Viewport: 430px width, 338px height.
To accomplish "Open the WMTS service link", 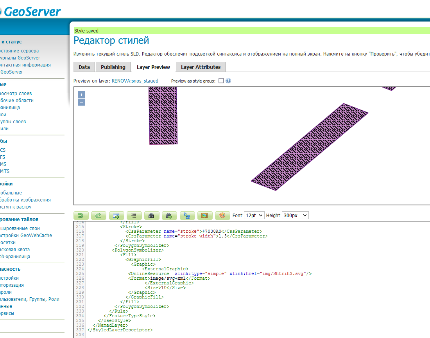I will pos(5,171).
